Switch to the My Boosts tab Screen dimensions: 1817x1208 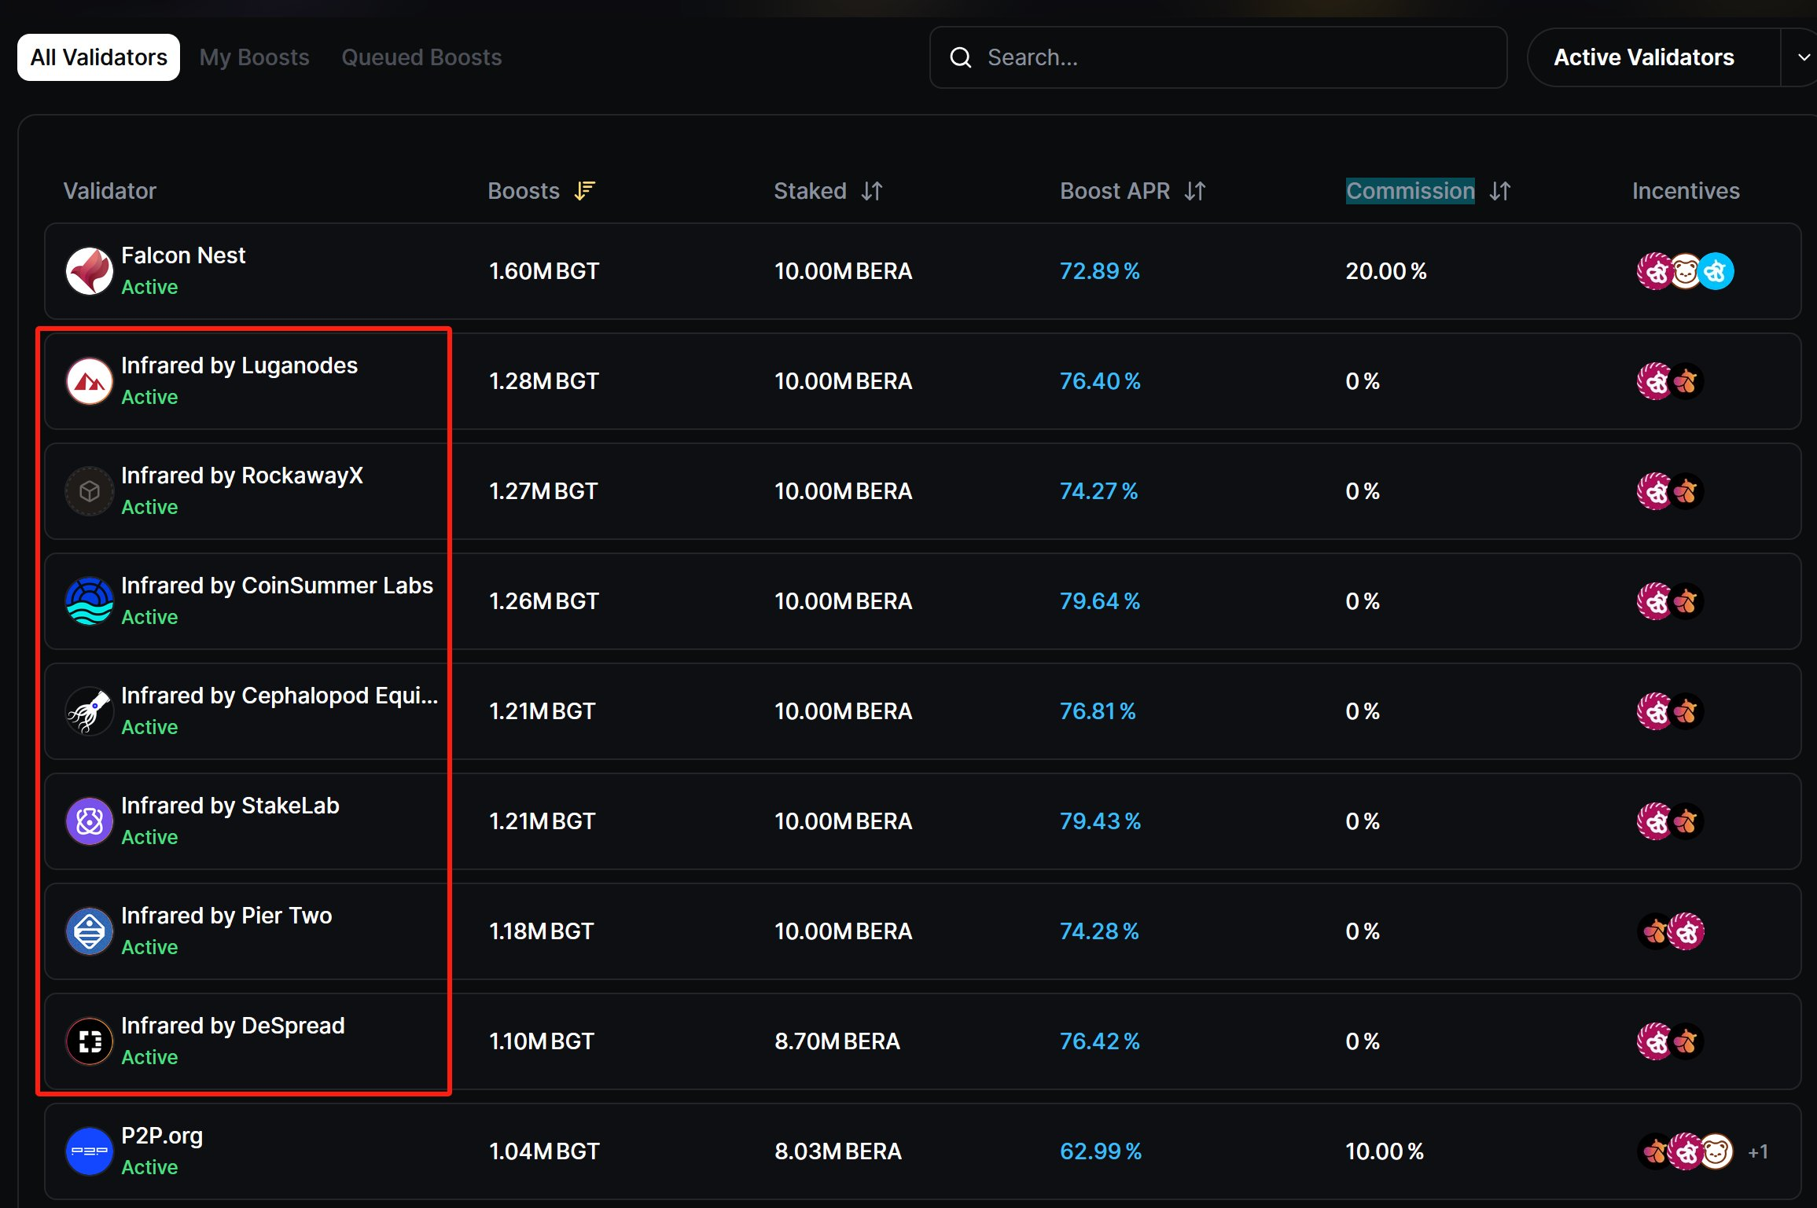click(254, 57)
